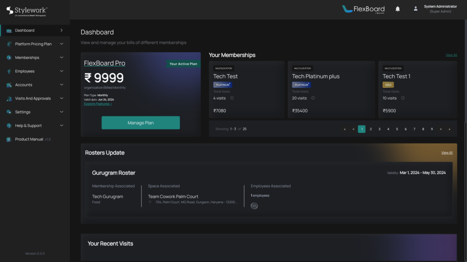Open Product Manual menu item
Screen dimensions: 467x262
35,139
